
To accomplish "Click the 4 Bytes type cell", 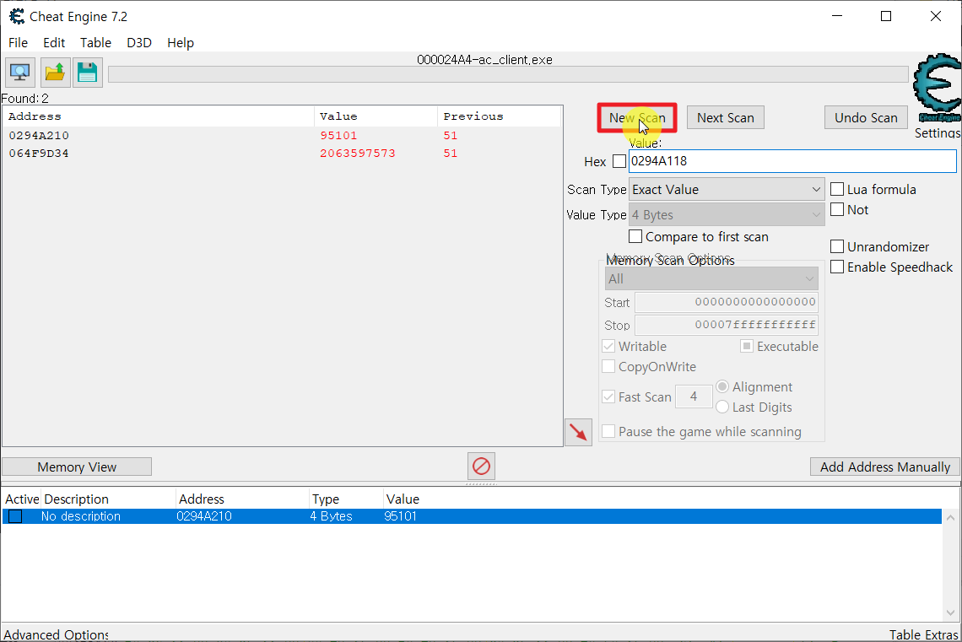I will click(x=331, y=516).
